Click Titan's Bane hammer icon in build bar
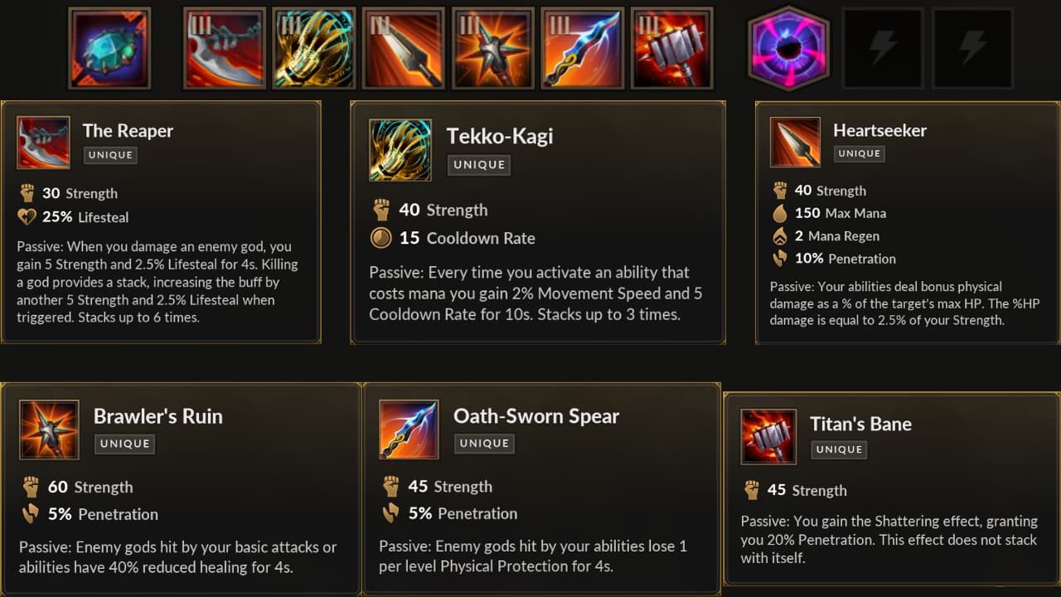 click(671, 48)
